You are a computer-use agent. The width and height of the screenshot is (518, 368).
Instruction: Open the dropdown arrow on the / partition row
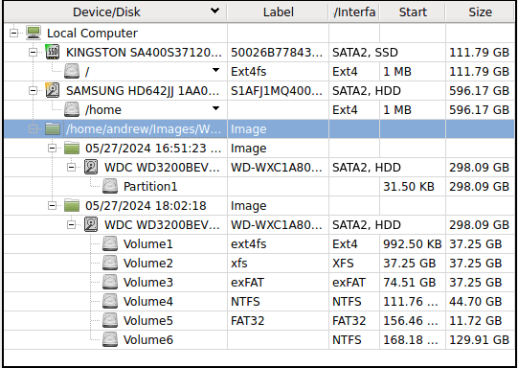tap(215, 70)
